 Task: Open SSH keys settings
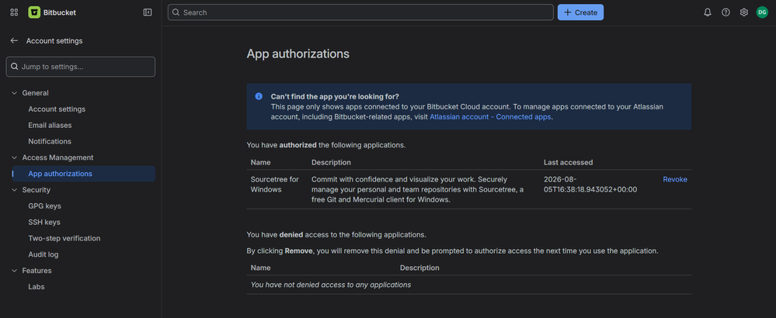(x=44, y=222)
